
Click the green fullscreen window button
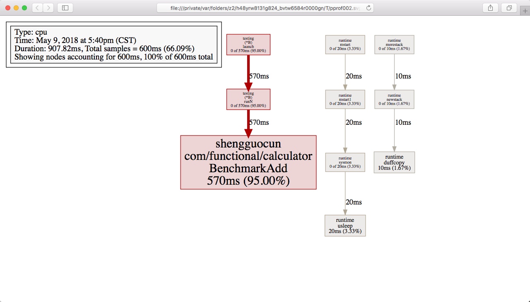24,8
